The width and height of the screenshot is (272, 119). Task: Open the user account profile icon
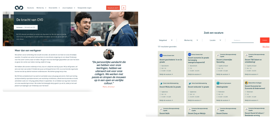point(124,8)
